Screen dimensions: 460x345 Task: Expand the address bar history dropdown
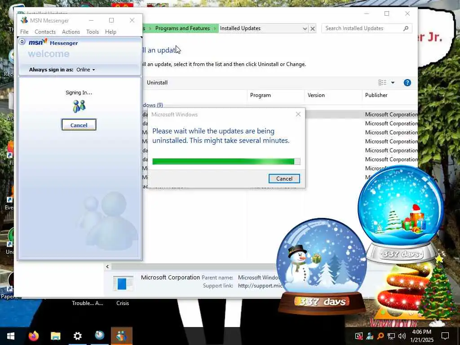[305, 28]
